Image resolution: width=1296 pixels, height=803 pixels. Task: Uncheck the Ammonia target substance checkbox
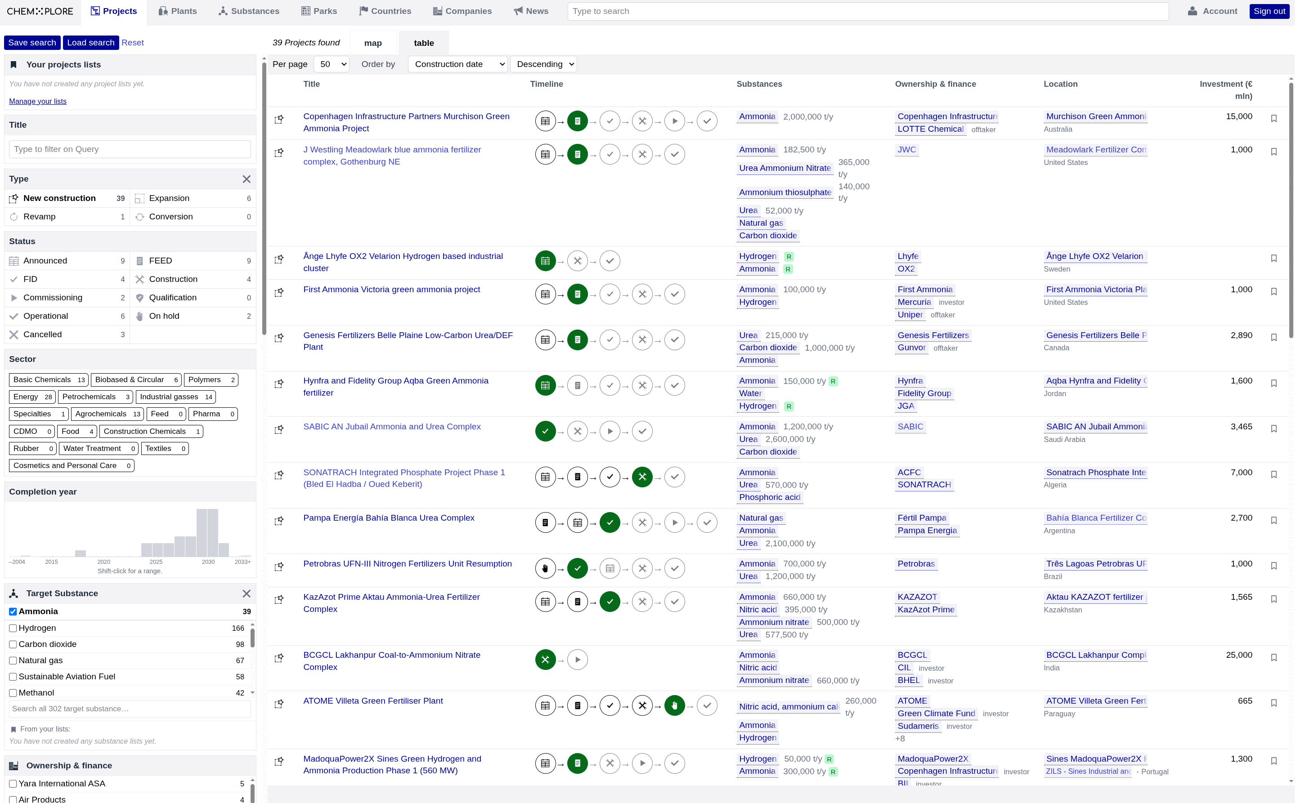point(13,612)
